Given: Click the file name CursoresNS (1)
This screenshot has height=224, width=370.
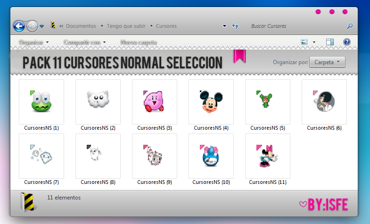Looking at the screenshot, I should point(41,128).
